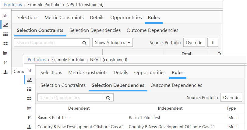Click Override button in front window
Viewport: 247px width, 130px height.
tap(231, 97)
